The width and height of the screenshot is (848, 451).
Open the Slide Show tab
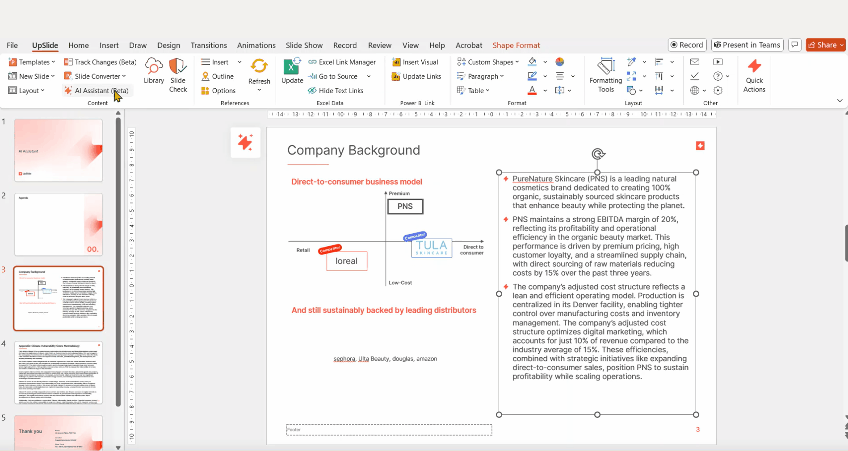[304, 45]
